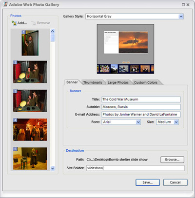
Task: Click the Add photos icon
Action: [14, 23]
